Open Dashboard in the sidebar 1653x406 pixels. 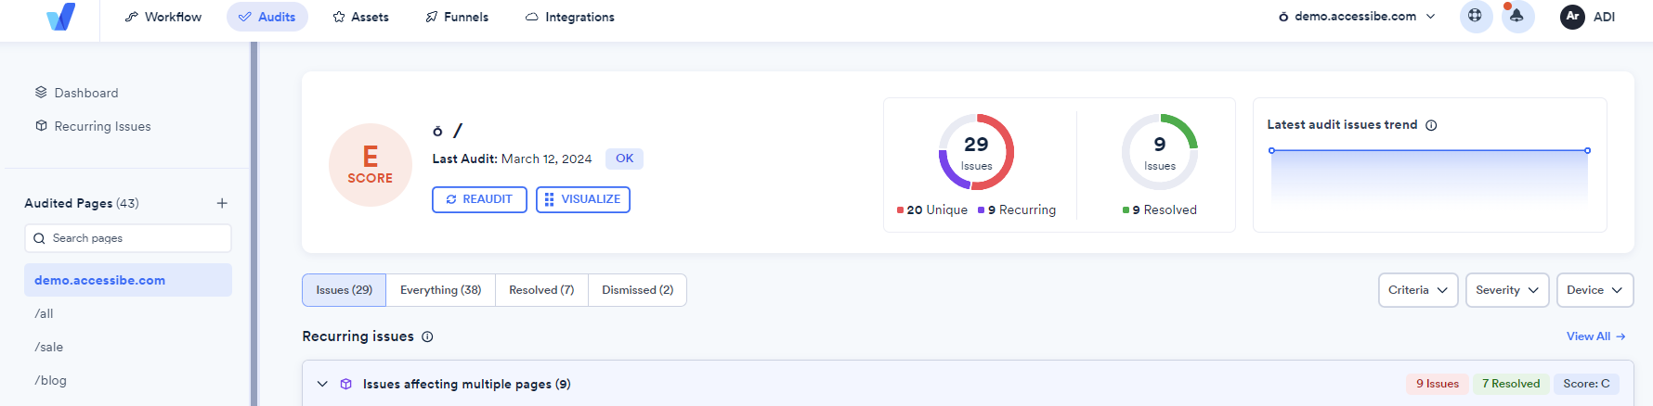point(77,93)
